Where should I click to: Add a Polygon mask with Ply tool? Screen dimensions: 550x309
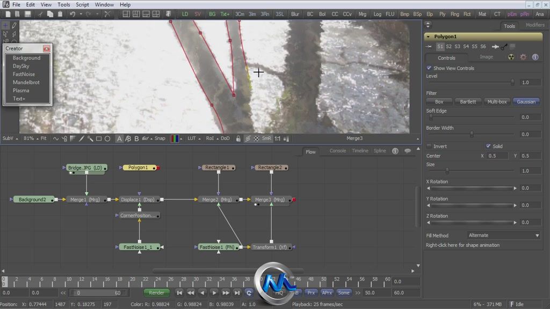point(443,14)
